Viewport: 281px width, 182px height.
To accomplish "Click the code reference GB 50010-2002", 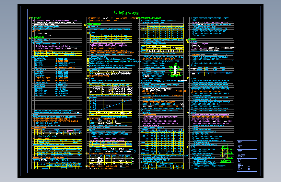I will (62, 65).
